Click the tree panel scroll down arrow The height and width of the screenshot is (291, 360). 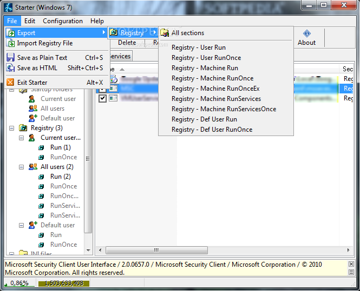click(x=88, y=251)
